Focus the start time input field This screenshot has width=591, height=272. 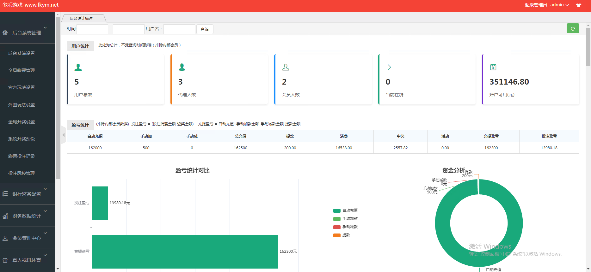(x=92, y=29)
